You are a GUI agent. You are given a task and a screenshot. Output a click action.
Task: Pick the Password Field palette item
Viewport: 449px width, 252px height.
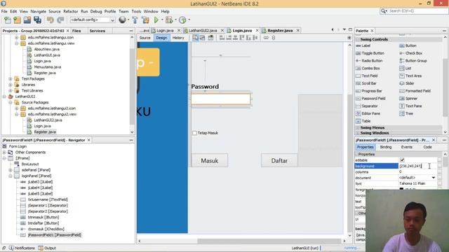click(x=370, y=98)
